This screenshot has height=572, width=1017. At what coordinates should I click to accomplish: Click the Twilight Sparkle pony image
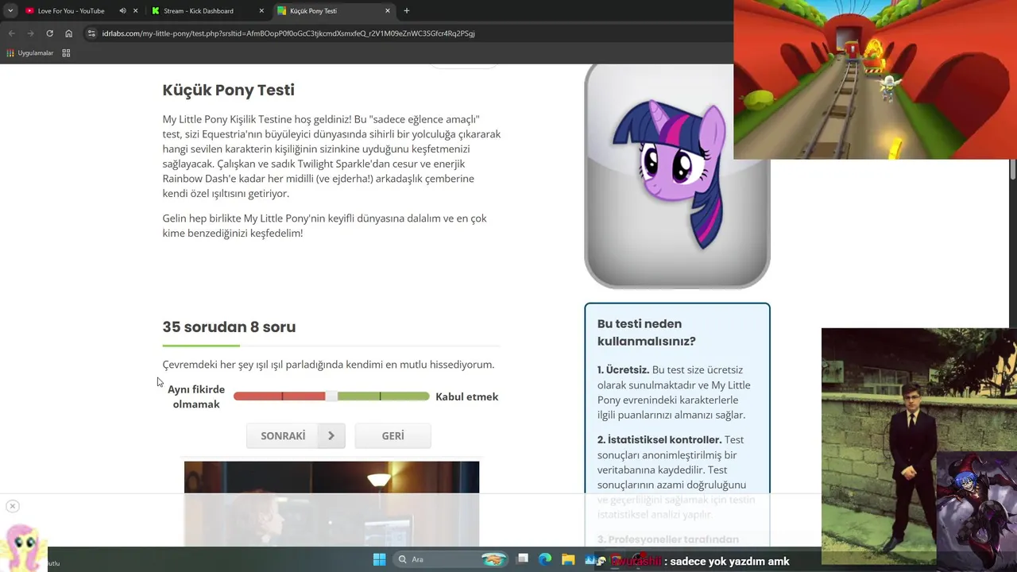click(677, 176)
